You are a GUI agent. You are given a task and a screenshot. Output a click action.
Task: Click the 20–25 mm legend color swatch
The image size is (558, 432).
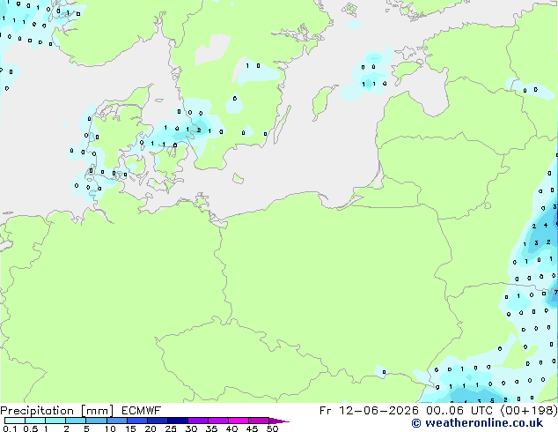(157, 421)
